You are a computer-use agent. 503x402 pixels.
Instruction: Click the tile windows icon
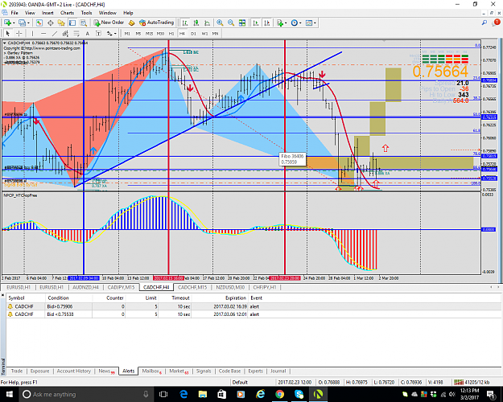[x=242, y=23]
